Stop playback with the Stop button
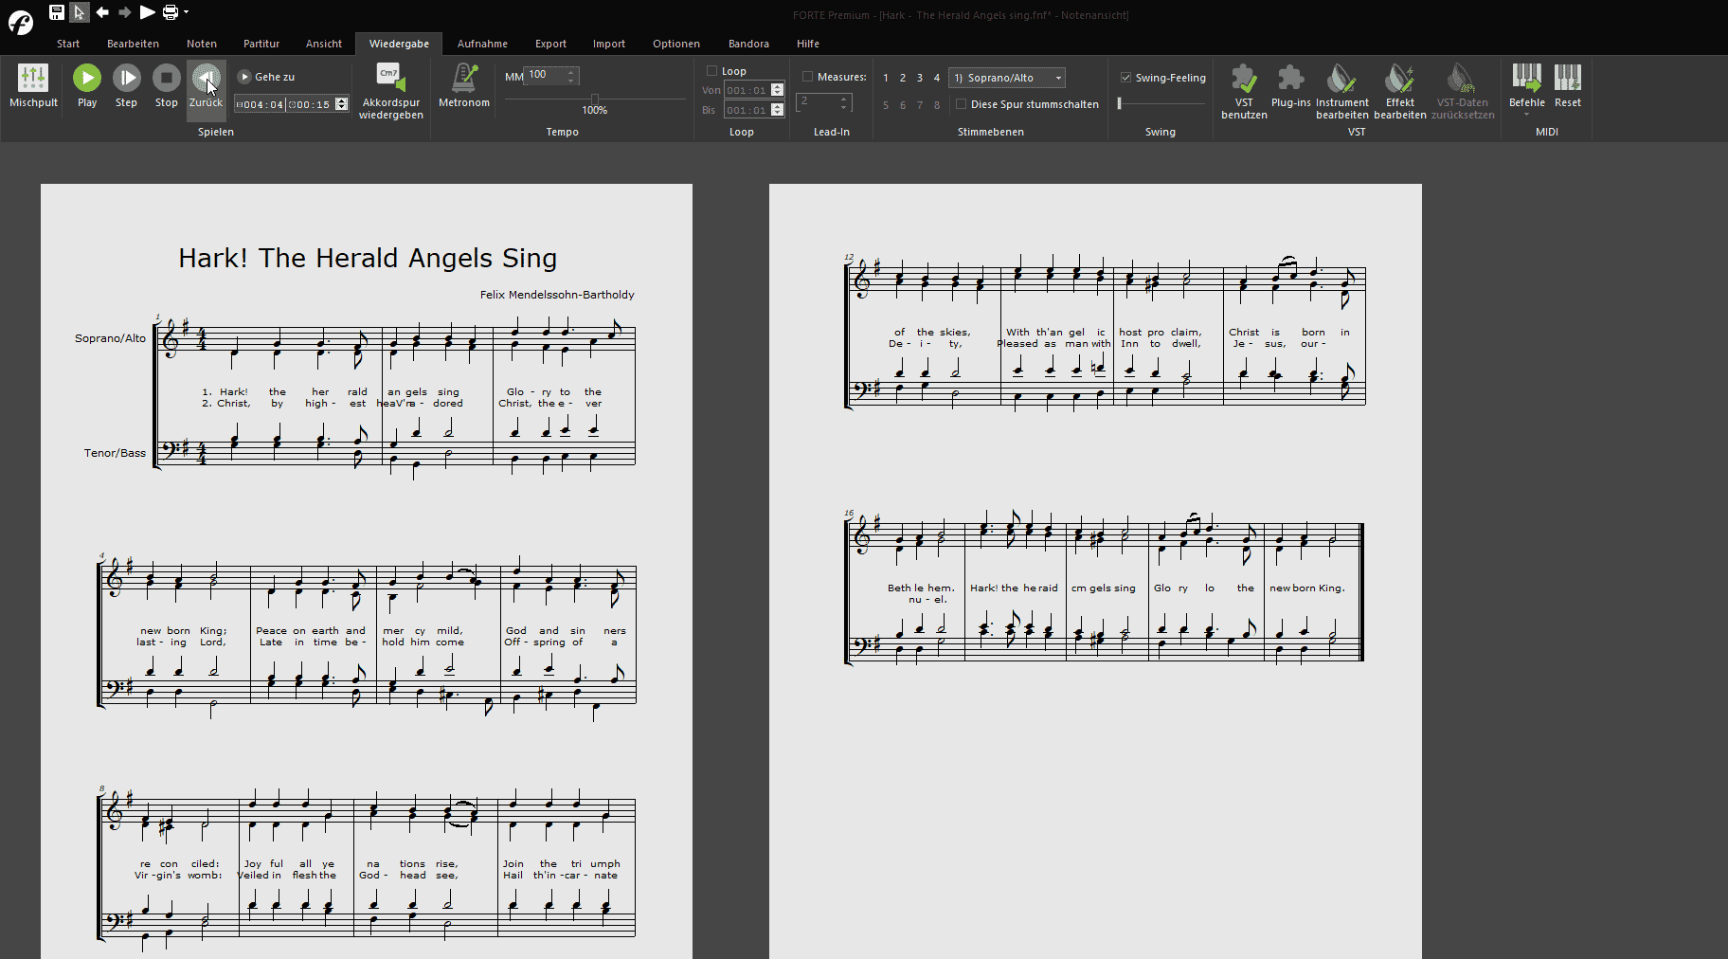1728x959 pixels. pyautogui.click(x=167, y=85)
